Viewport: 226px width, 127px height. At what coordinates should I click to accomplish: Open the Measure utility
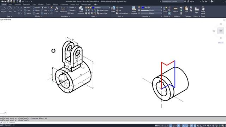[x=176, y=10]
